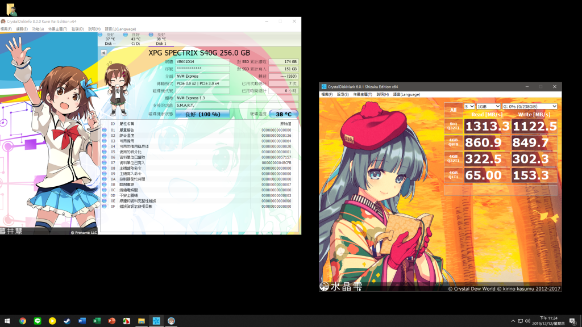Click raw value 000000057157 of attribute 06
The height and width of the screenshot is (327, 582).
[276, 157]
